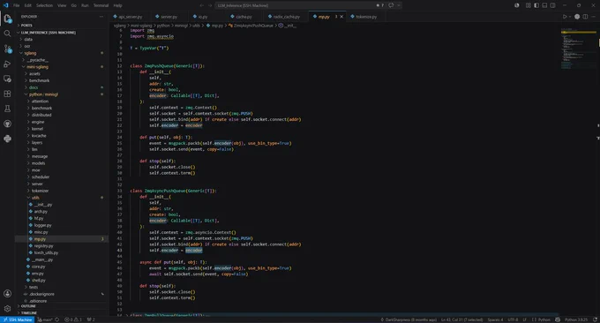Open the Source Control view
Screen dimensions: 600x323
click(x=7, y=49)
